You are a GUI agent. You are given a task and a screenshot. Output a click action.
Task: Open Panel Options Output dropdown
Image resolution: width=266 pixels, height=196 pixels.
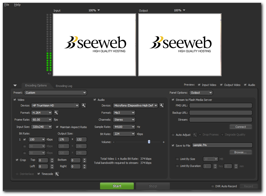[x=201, y=93]
